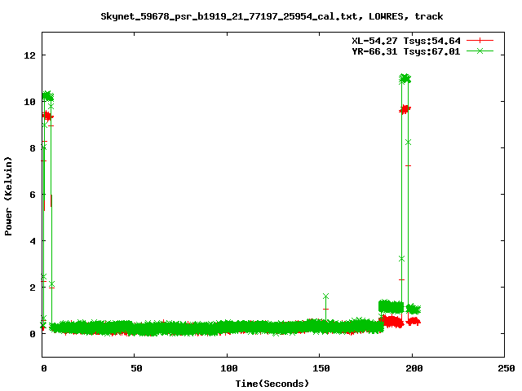This screenshot has height=391, width=522.
Task: Click the Time(Seconds) axis label
Action: 272,384
